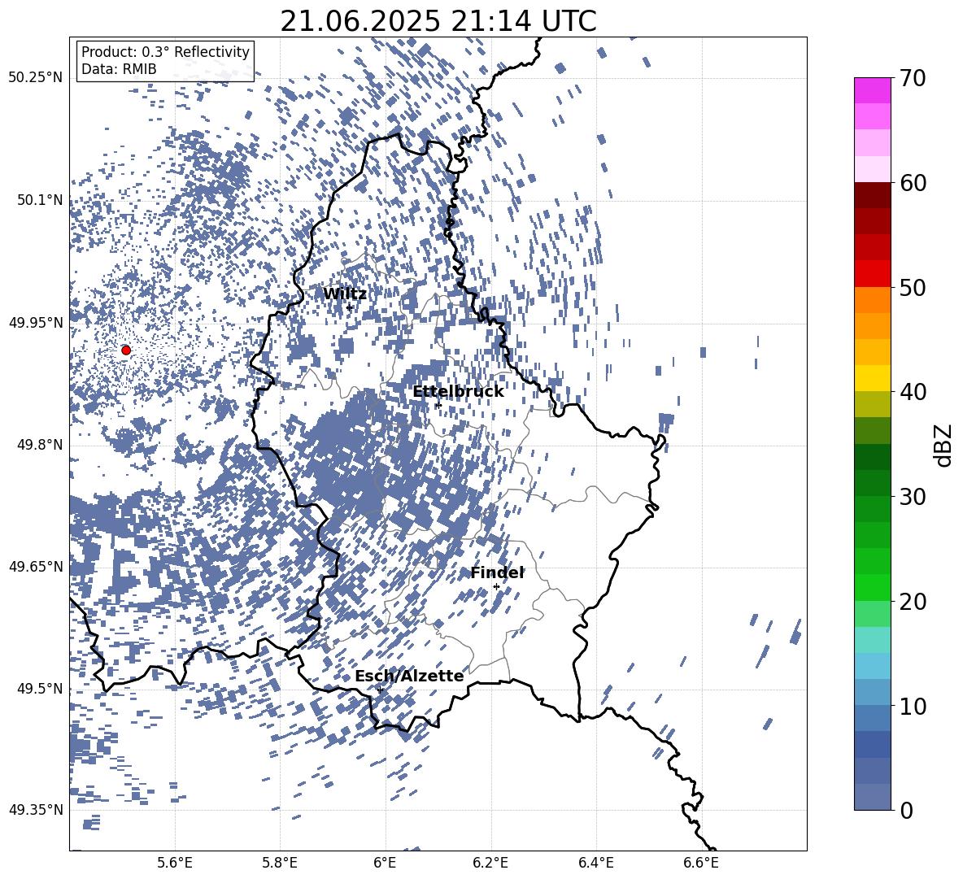
Task: Click the red radar location dot
Action: (x=126, y=350)
